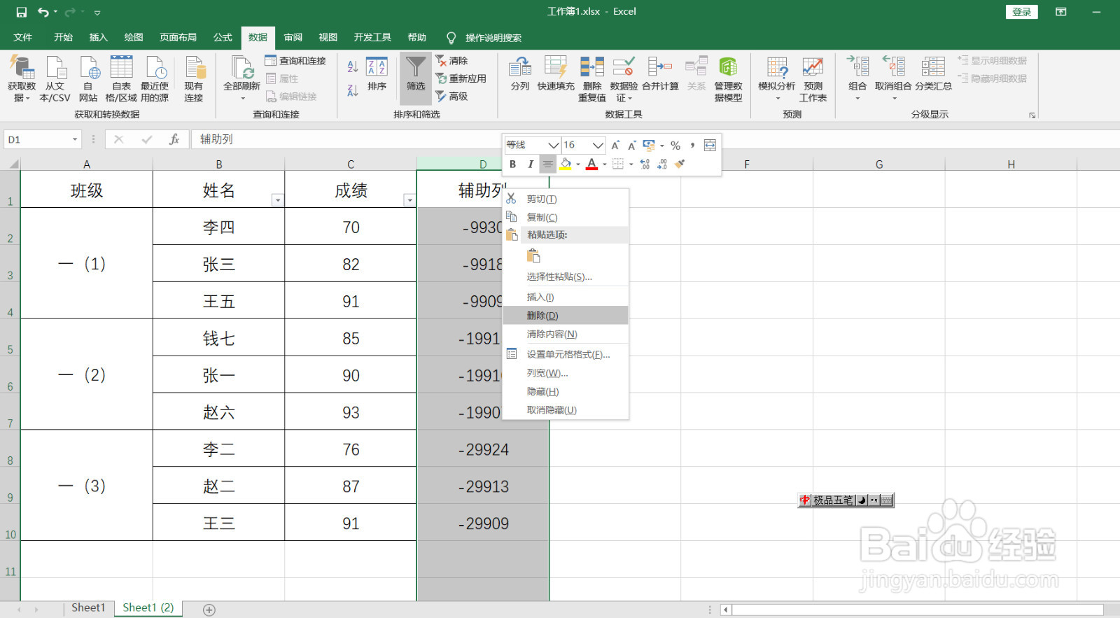Click the Save icon in title bar
The height and width of the screenshot is (618, 1120).
(x=21, y=12)
